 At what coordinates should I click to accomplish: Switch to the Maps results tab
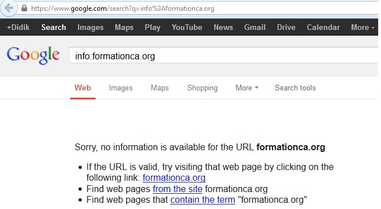point(159,88)
